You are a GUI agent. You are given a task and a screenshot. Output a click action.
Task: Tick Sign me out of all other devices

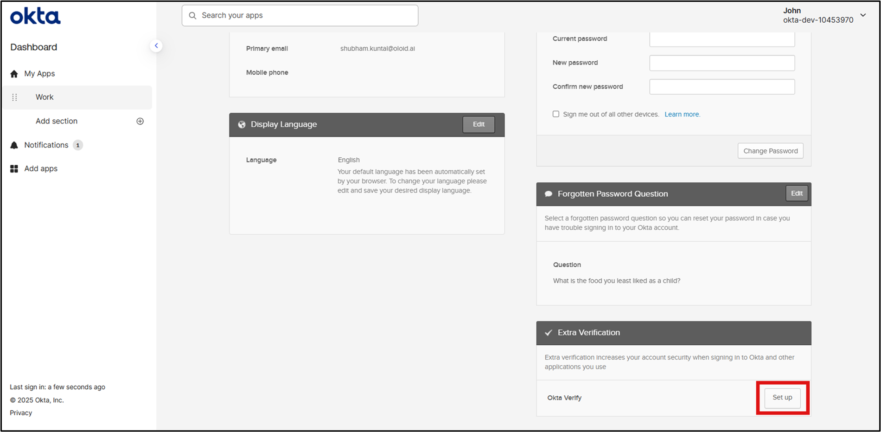555,114
